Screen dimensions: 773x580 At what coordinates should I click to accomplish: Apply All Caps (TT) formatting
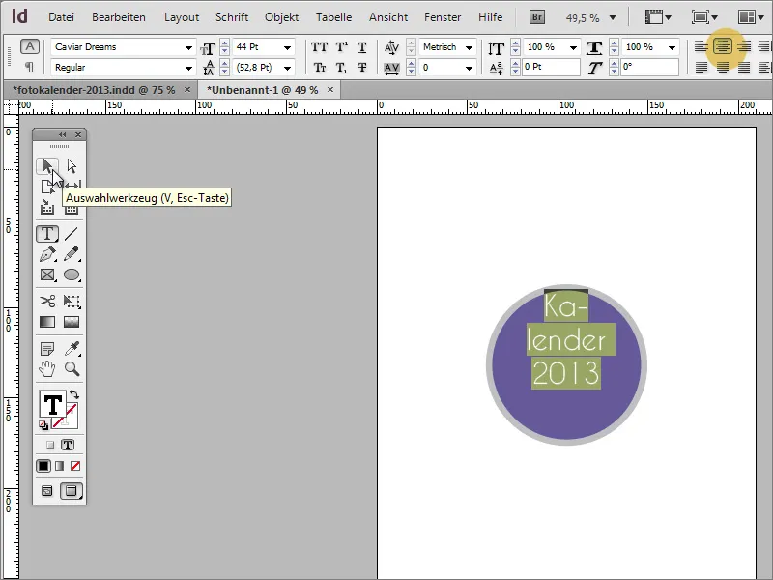319,47
